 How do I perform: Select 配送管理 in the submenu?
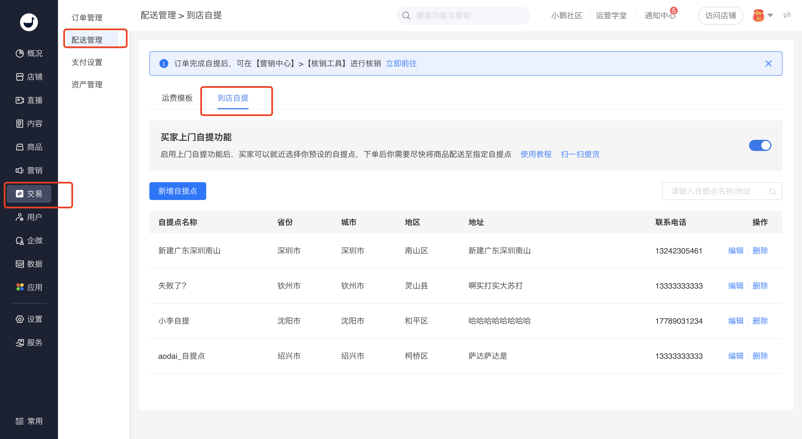[x=93, y=40]
